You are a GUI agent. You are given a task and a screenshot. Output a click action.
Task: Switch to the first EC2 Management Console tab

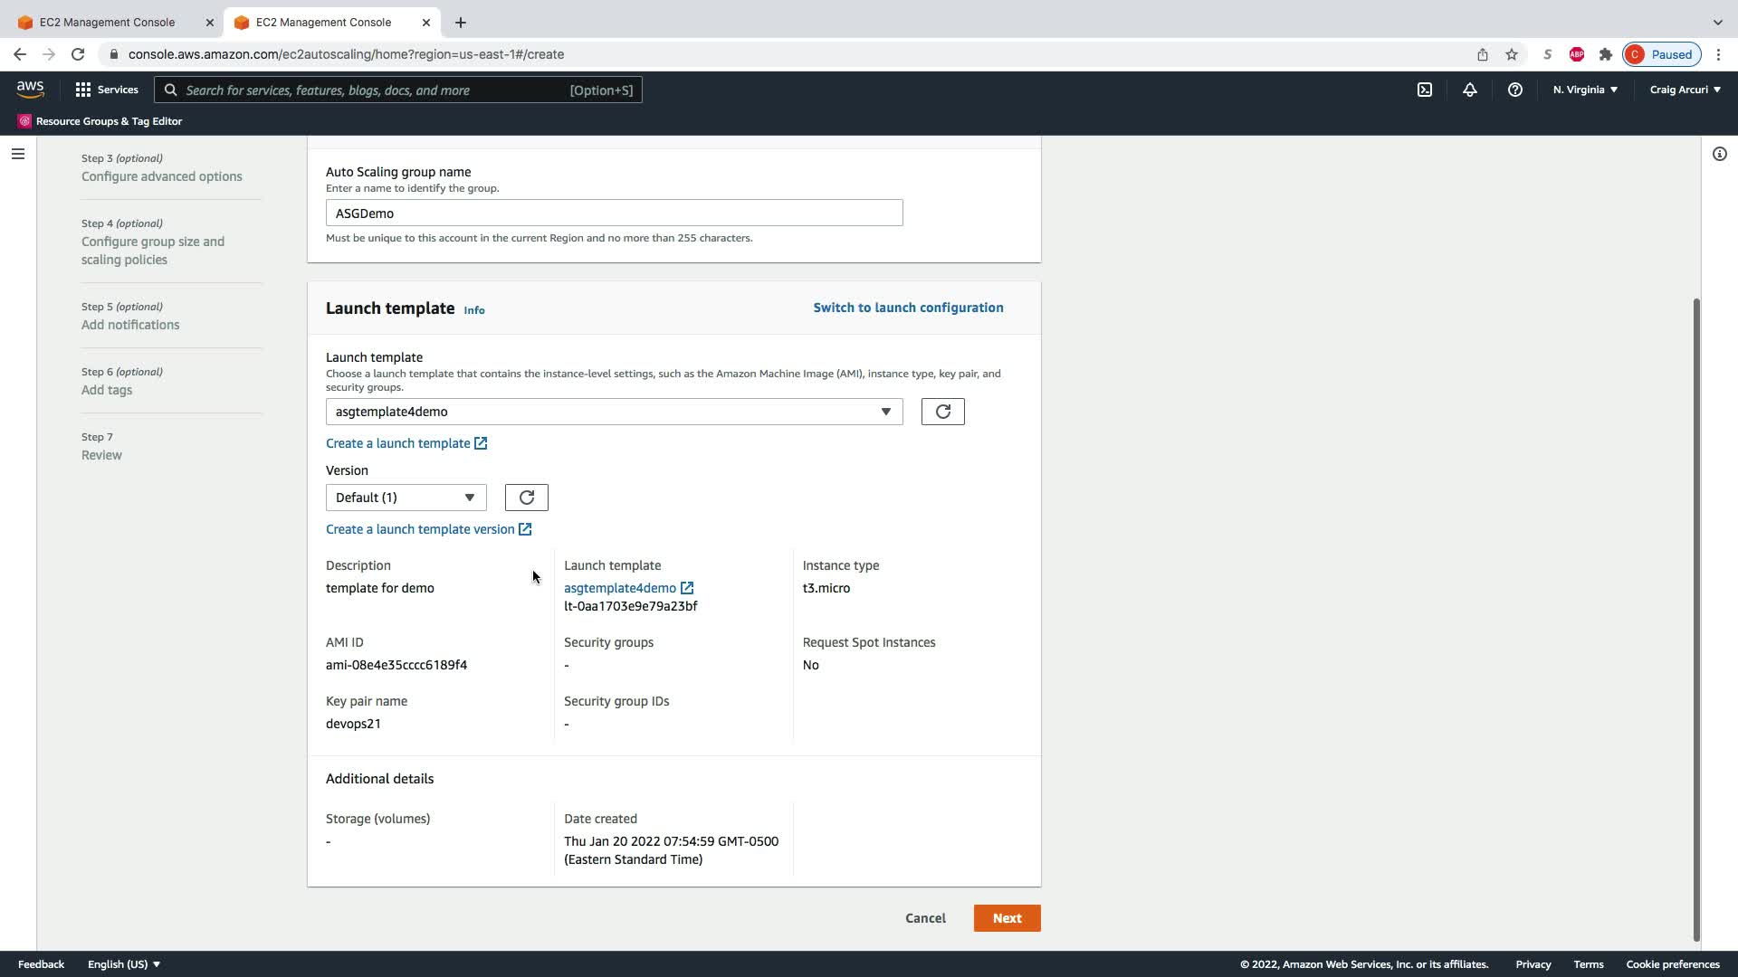pyautogui.click(x=108, y=22)
